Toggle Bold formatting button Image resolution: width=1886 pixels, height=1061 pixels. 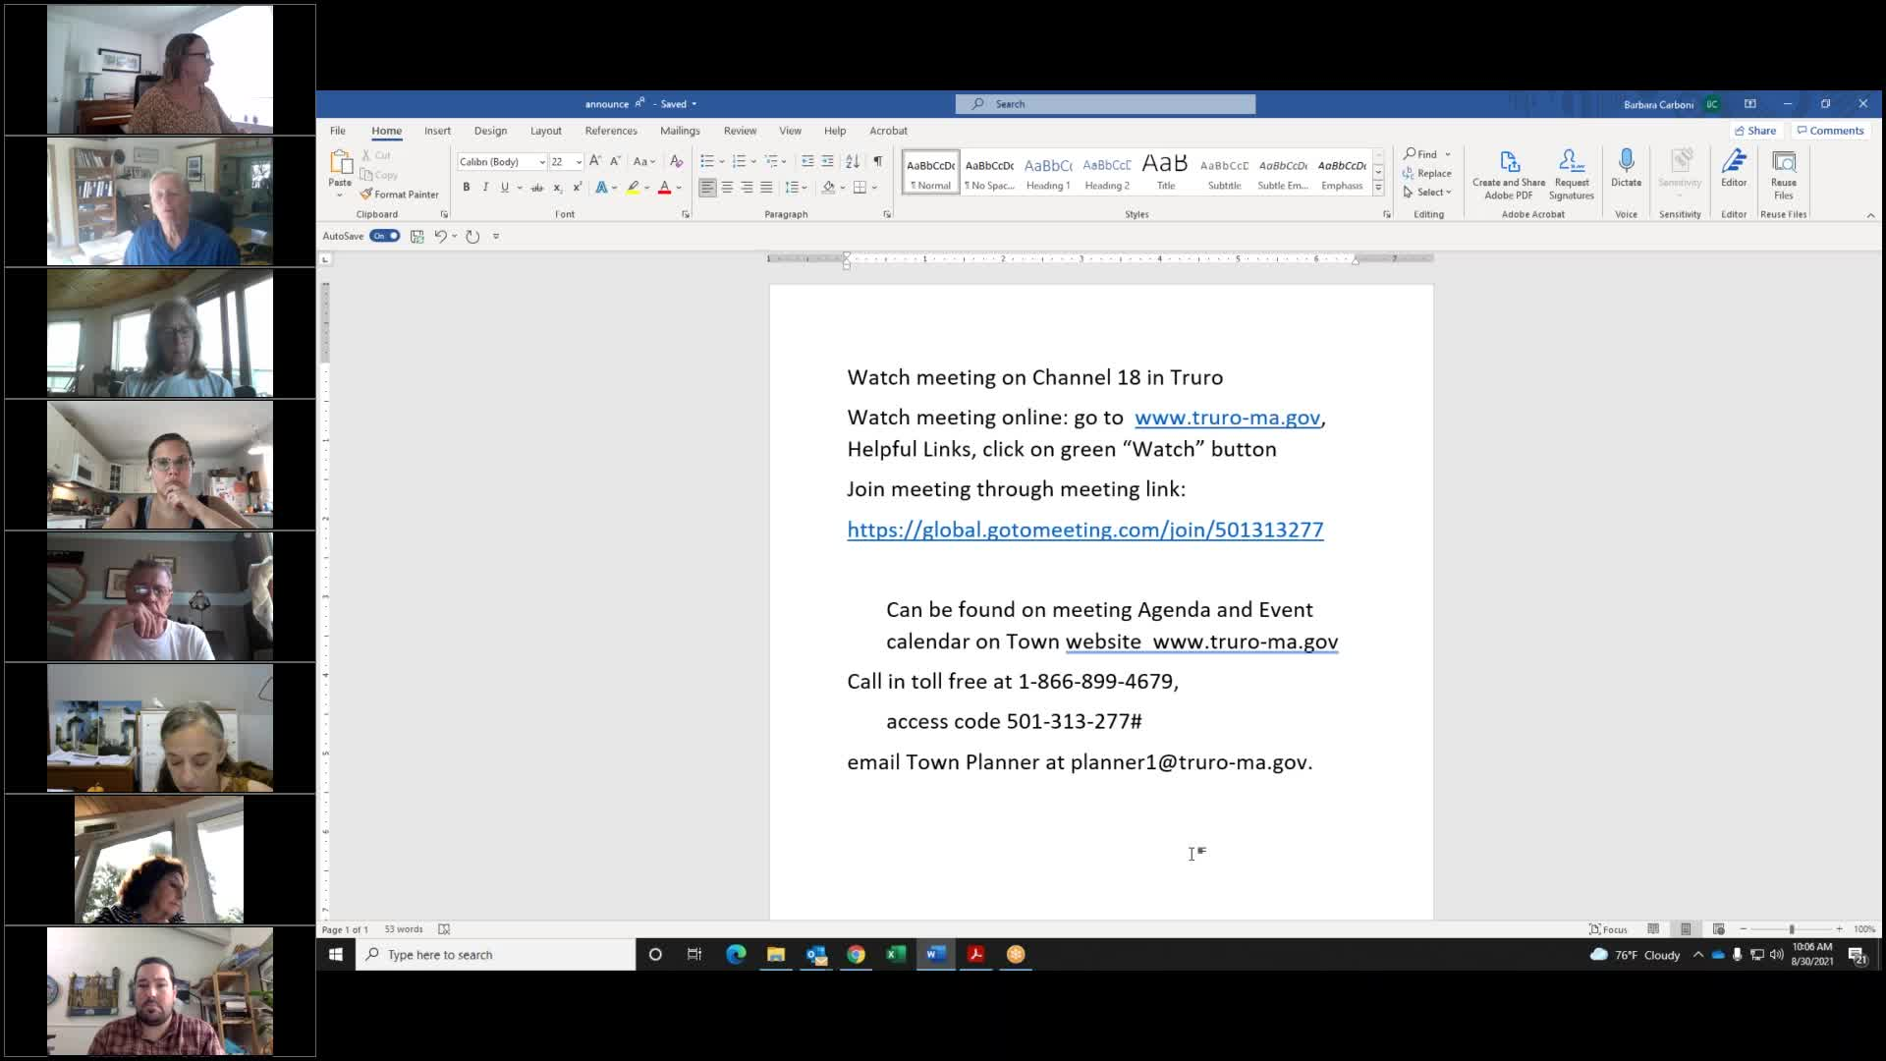pyautogui.click(x=466, y=187)
